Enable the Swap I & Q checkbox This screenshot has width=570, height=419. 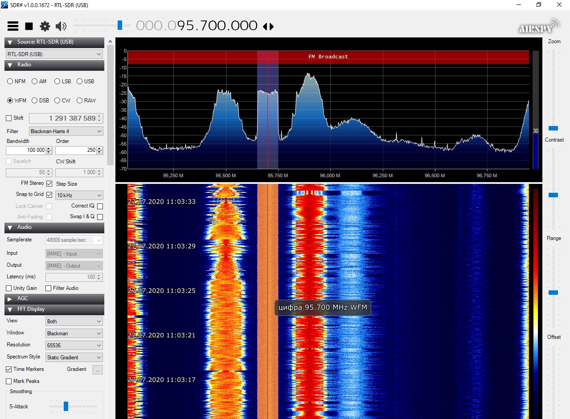pos(100,217)
